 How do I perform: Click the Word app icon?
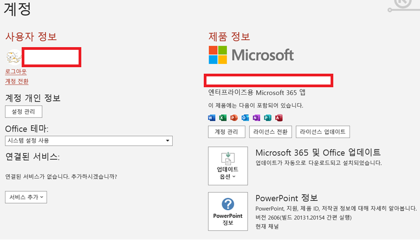211,118
